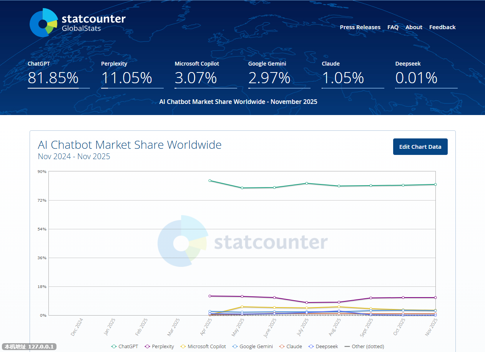Toggle ChatGPT series in chart legend

(x=125, y=346)
